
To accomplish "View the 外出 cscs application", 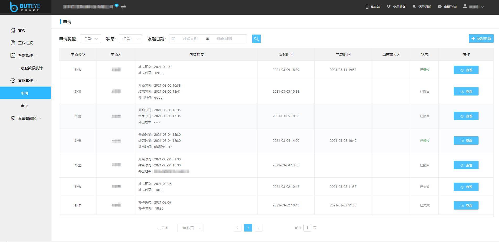I will 466,116.
